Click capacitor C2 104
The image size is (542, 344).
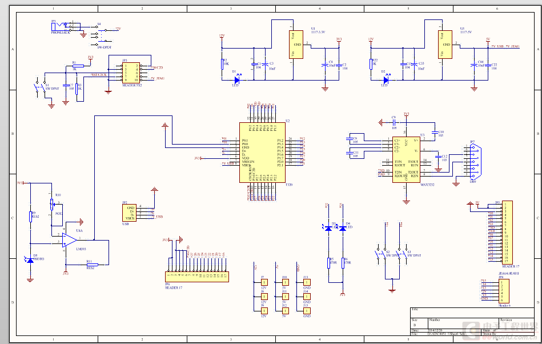[x=339, y=65]
